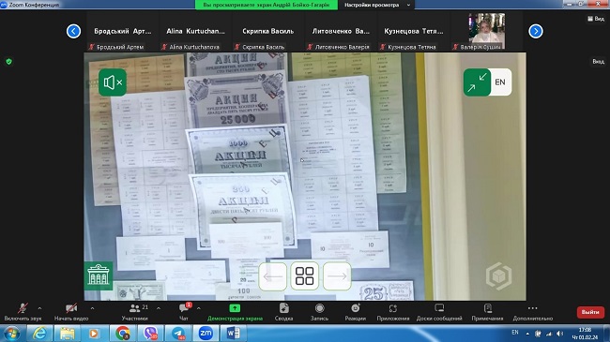Toggle camera with Начать видео
The width and height of the screenshot is (610, 342).
71,312
